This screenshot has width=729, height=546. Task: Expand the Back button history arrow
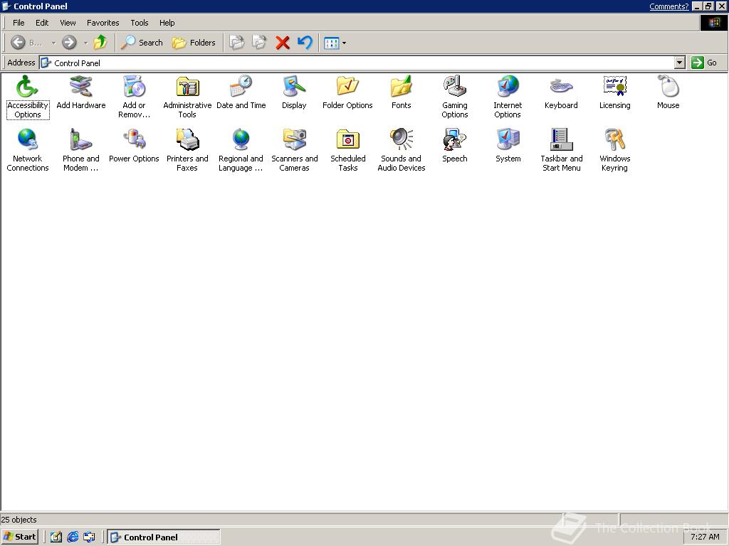point(53,43)
